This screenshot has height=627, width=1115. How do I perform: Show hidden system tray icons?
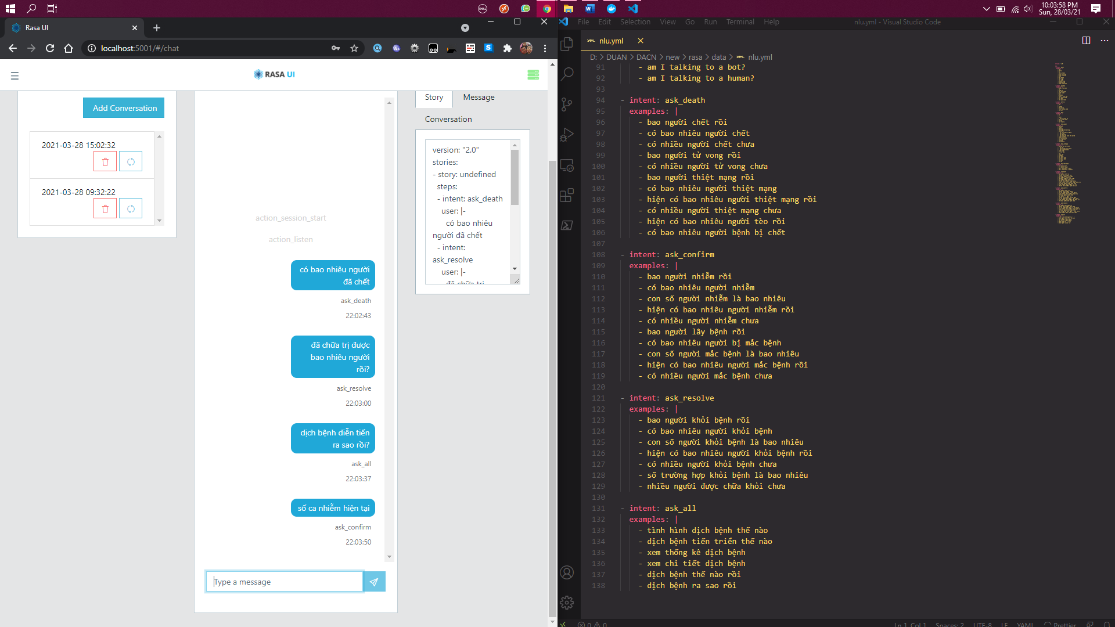pyautogui.click(x=986, y=9)
